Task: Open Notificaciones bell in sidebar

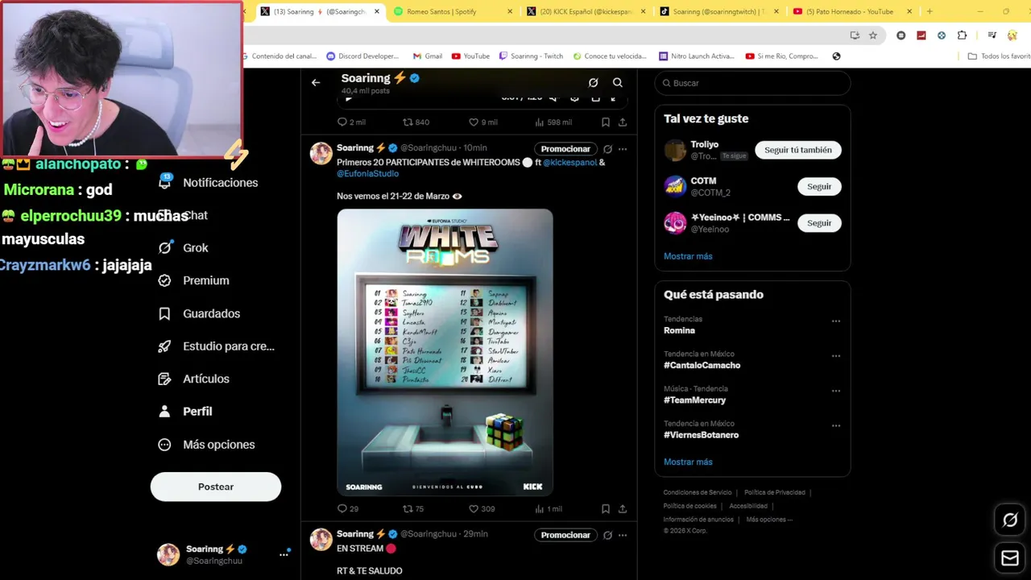Action: pos(209,183)
